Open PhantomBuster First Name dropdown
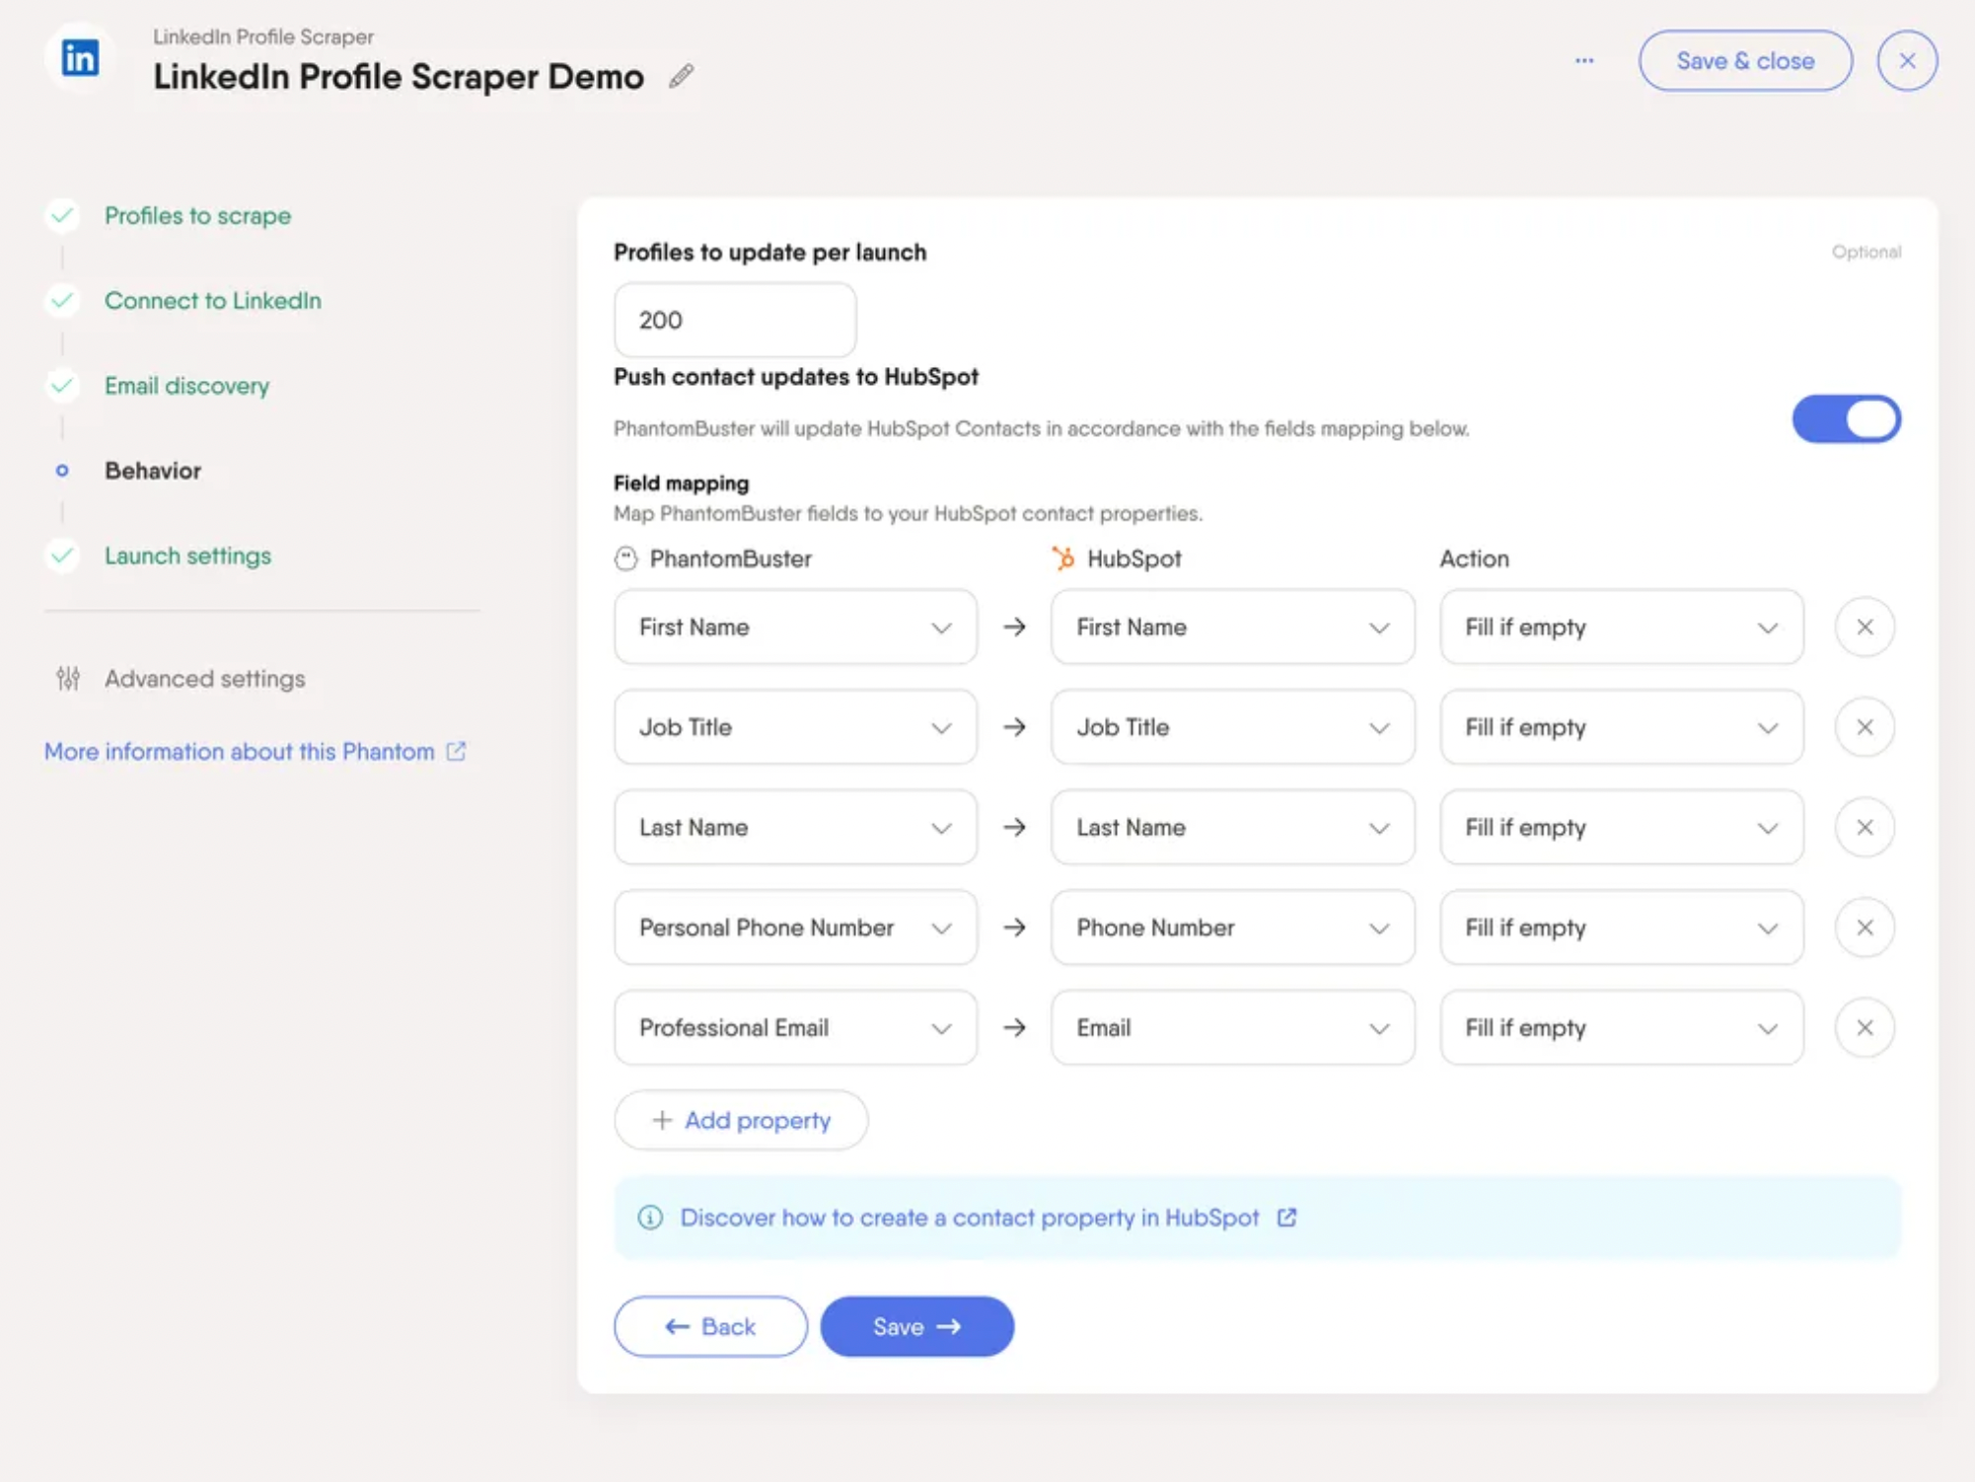Viewport: 1975px width, 1482px height. tap(795, 628)
